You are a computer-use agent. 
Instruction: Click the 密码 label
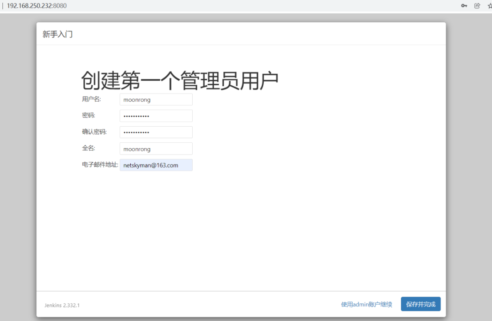pyautogui.click(x=88, y=115)
